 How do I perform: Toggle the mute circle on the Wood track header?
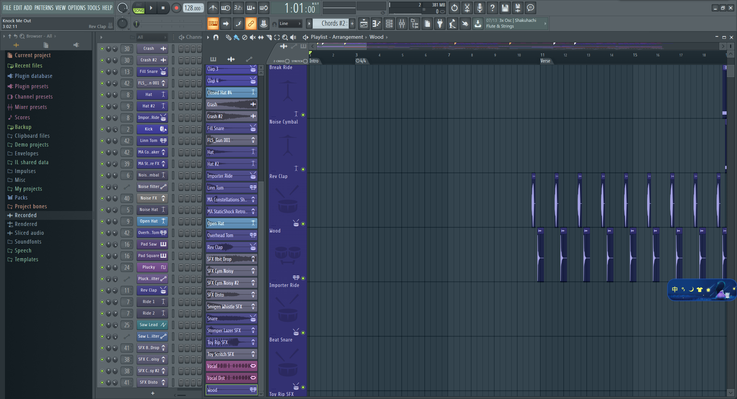(303, 224)
